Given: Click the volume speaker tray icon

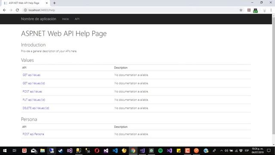Looking at the screenshot, I should 226,151.
